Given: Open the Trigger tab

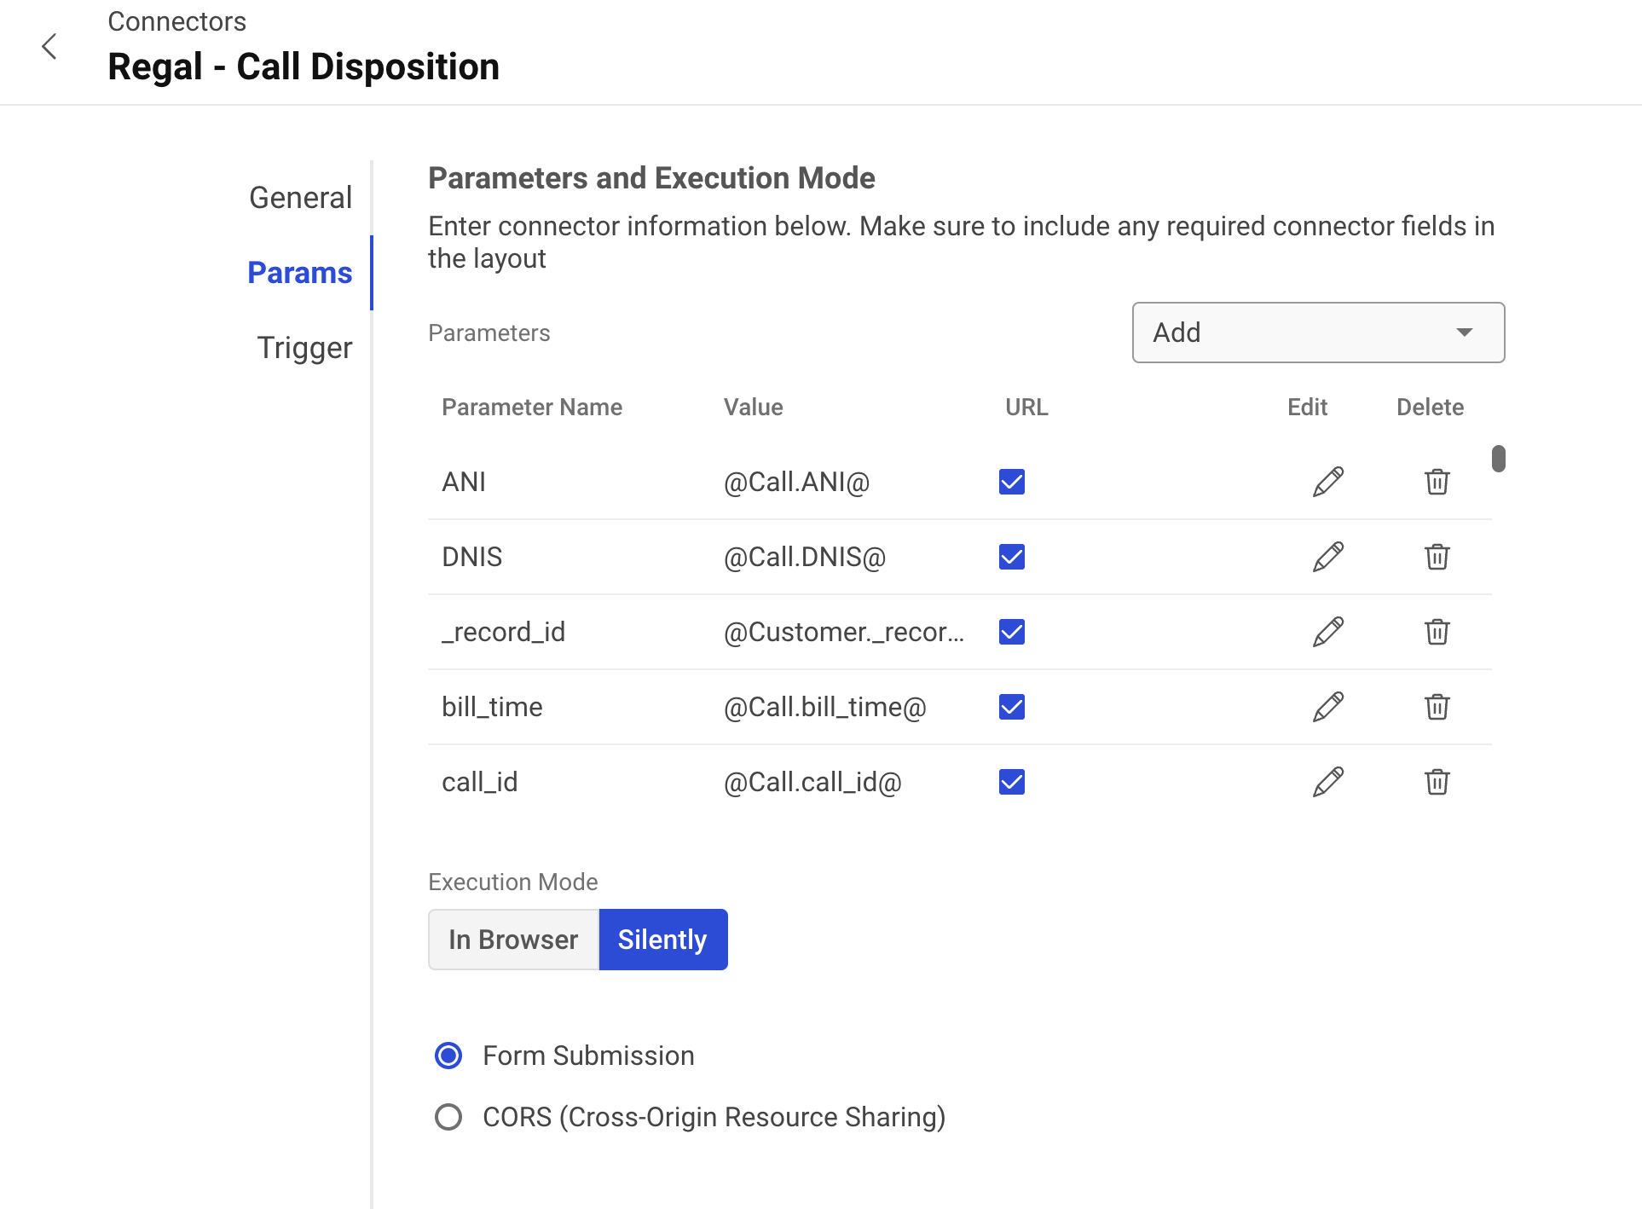Looking at the screenshot, I should tap(304, 348).
